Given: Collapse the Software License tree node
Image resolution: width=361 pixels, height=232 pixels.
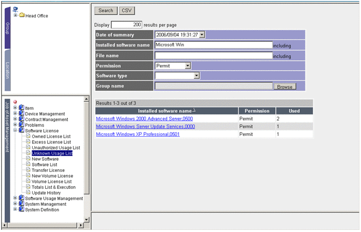Looking at the screenshot, I should pos(16,131).
